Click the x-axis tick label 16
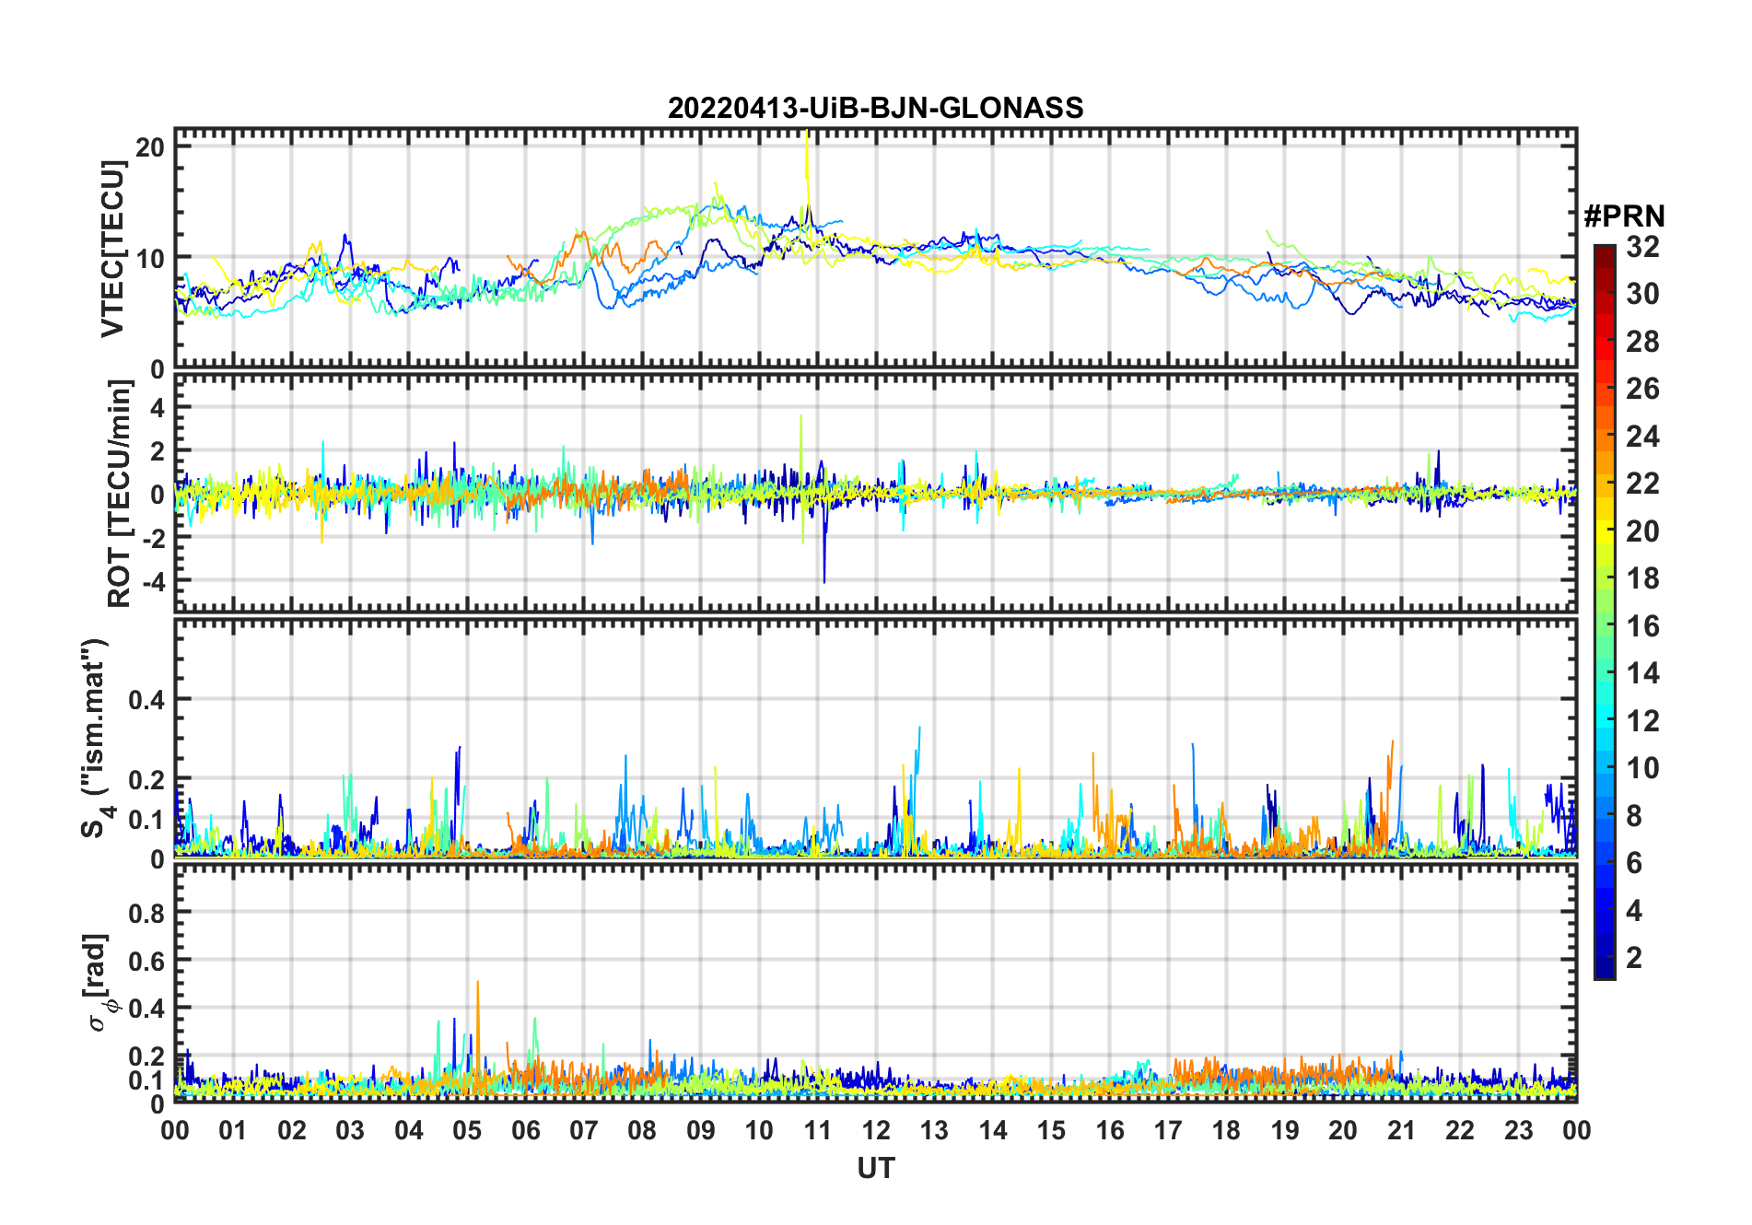 tap(1110, 1130)
